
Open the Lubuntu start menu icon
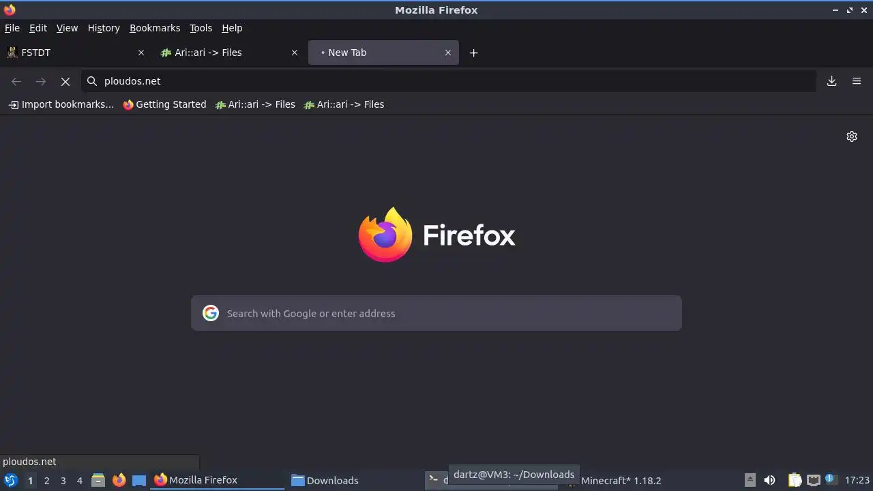click(10, 480)
